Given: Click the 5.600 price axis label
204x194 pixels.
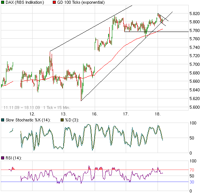Looking at the screenshot, I should click(195, 107).
